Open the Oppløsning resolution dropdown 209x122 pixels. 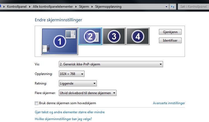[72, 74]
